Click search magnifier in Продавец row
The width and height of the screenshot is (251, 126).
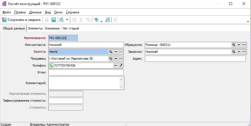point(111,58)
